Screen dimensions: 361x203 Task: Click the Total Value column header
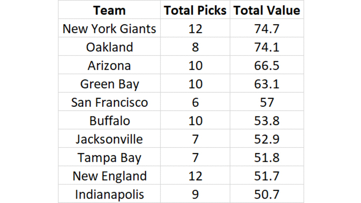tap(267, 10)
